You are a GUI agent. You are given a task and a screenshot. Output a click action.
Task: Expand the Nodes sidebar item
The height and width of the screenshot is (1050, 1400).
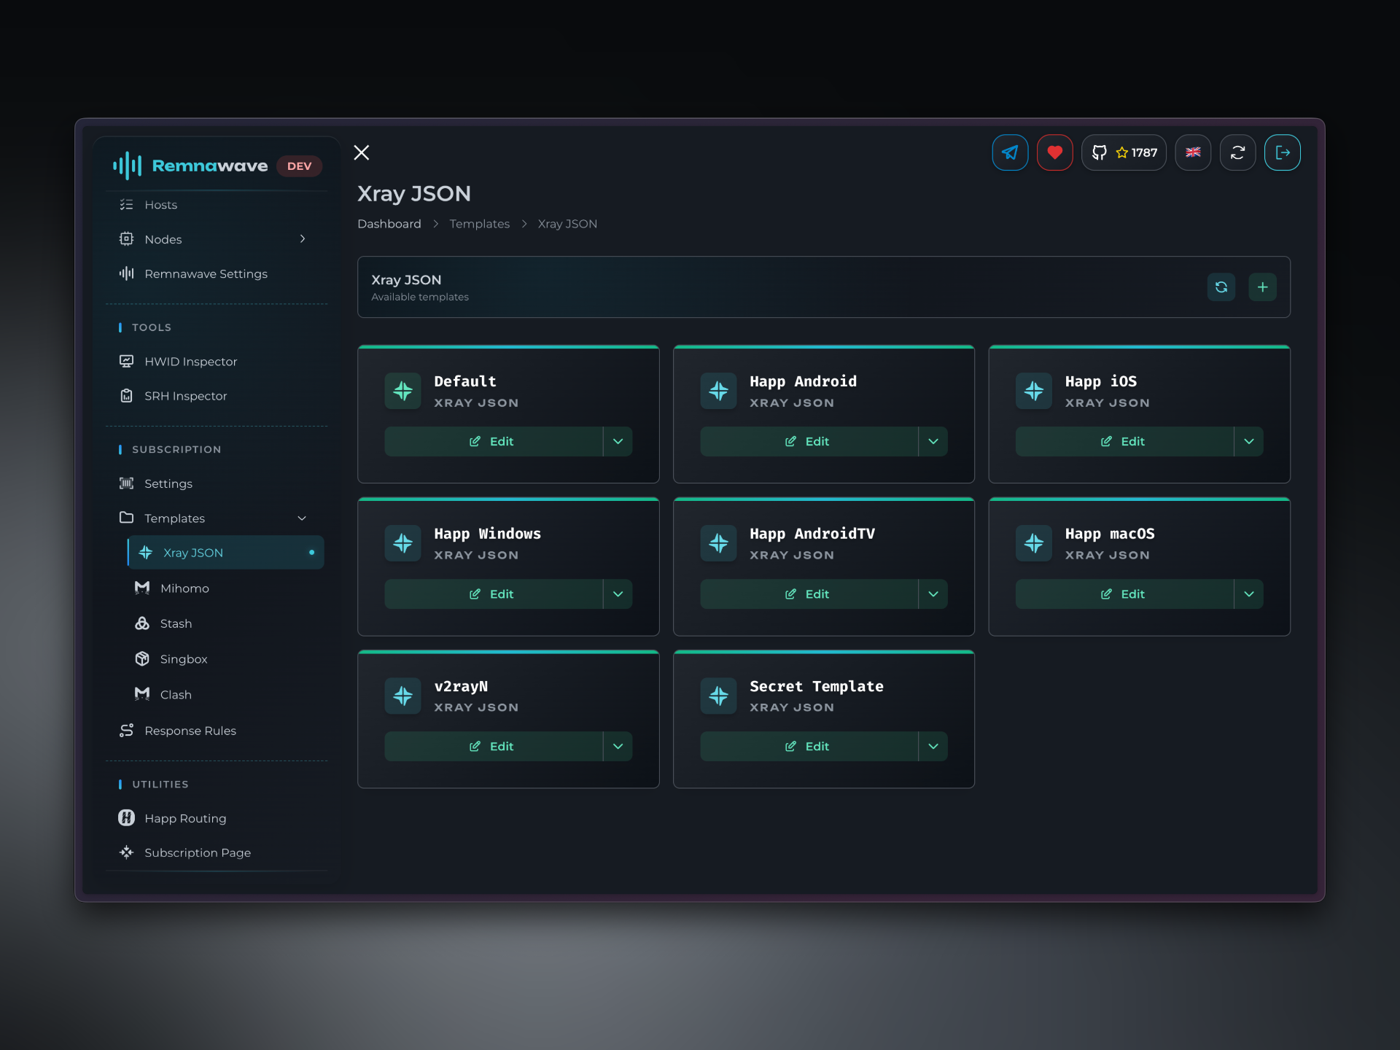pos(302,239)
